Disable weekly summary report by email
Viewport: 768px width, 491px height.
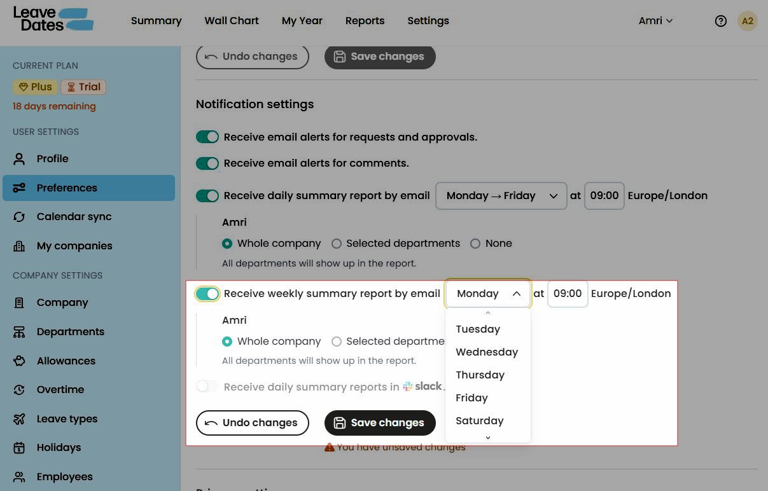point(207,294)
